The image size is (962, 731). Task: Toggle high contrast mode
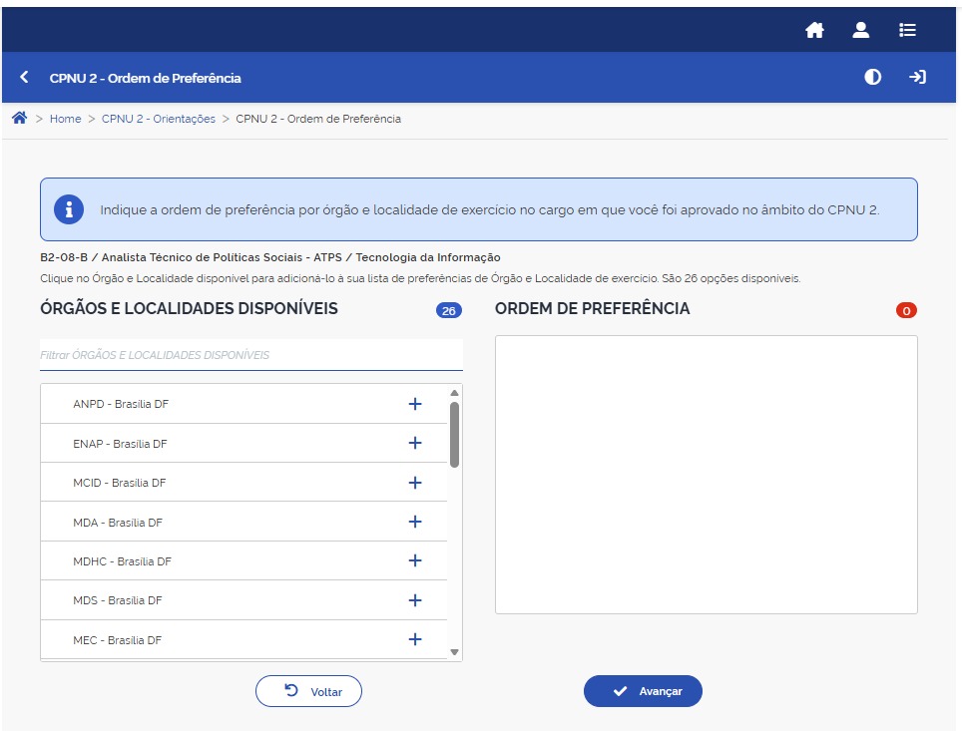(x=872, y=77)
